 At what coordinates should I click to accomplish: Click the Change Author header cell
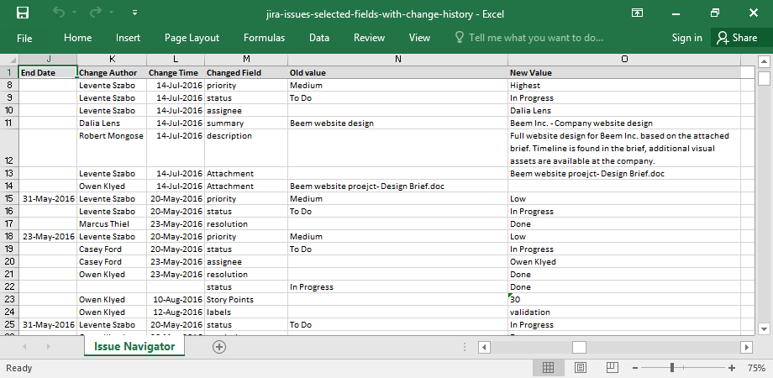(x=112, y=72)
